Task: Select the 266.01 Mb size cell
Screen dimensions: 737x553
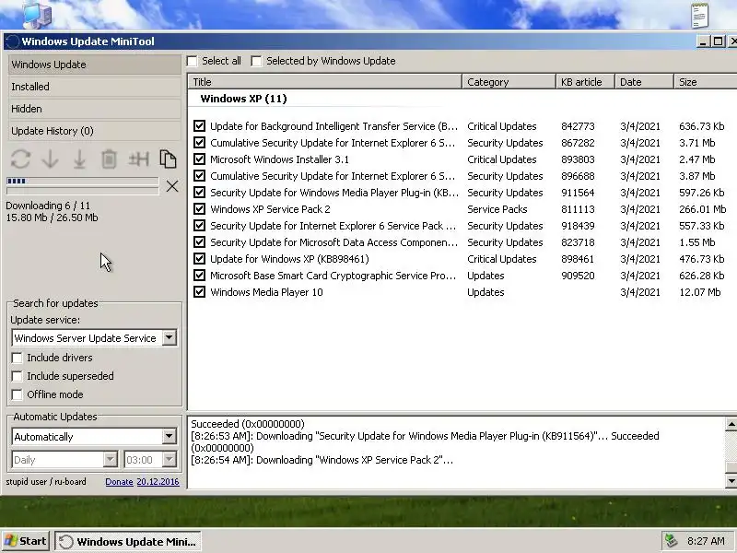Action: point(702,209)
